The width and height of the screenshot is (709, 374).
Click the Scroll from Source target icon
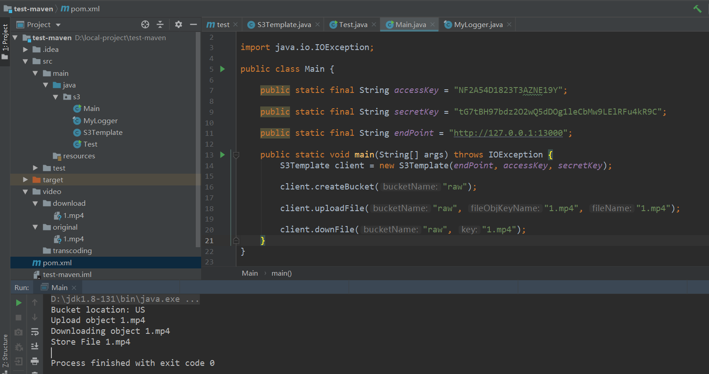pyautogui.click(x=145, y=24)
